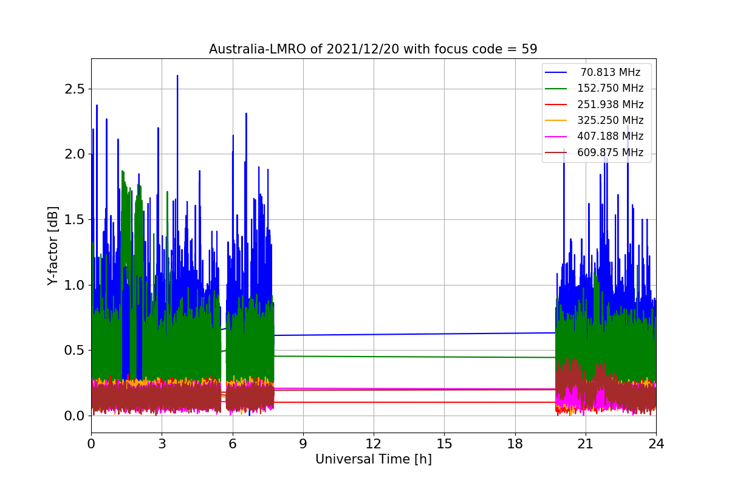729x486 pixels.
Task: Click the magenta legend line swatch
Action: tap(557, 137)
